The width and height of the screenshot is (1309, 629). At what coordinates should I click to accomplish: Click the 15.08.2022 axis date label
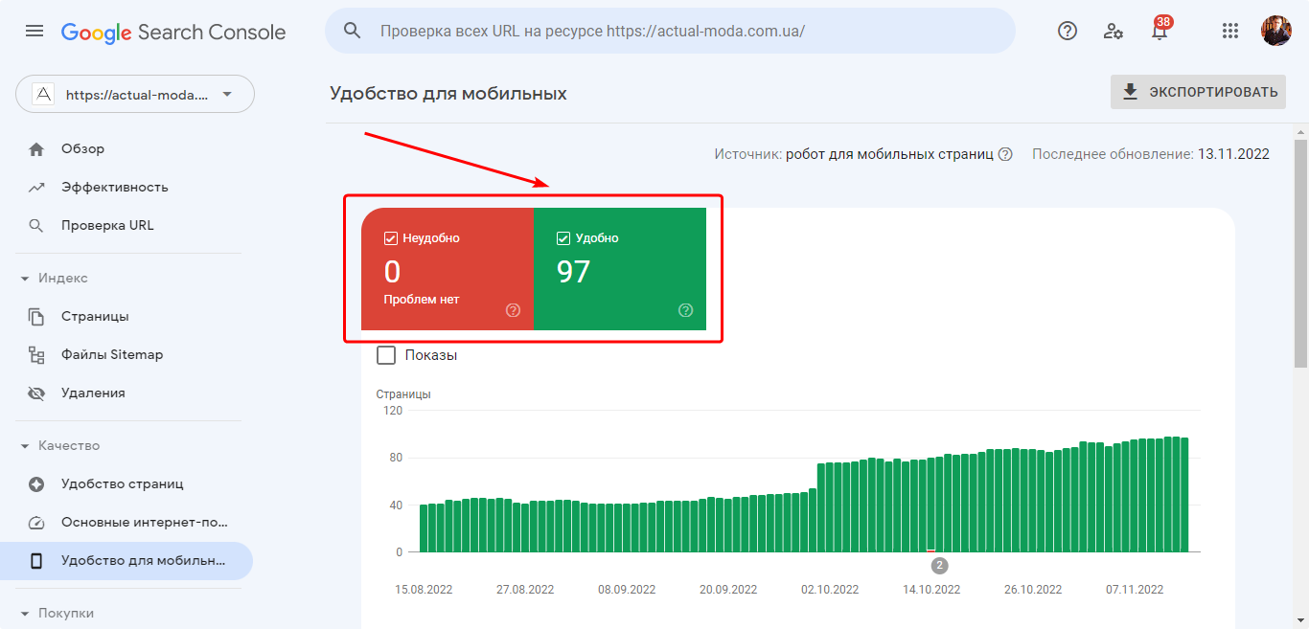pyautogui.click(x=424, y=590)
